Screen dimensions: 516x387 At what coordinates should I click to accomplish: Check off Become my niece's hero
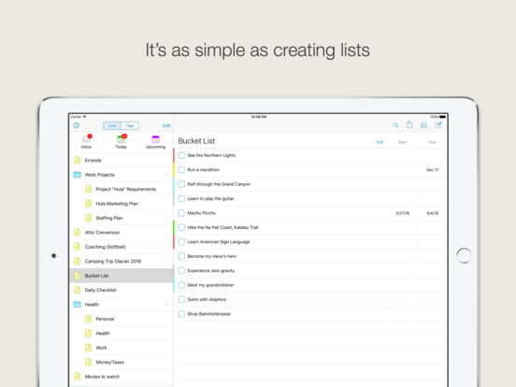[181, 256]
